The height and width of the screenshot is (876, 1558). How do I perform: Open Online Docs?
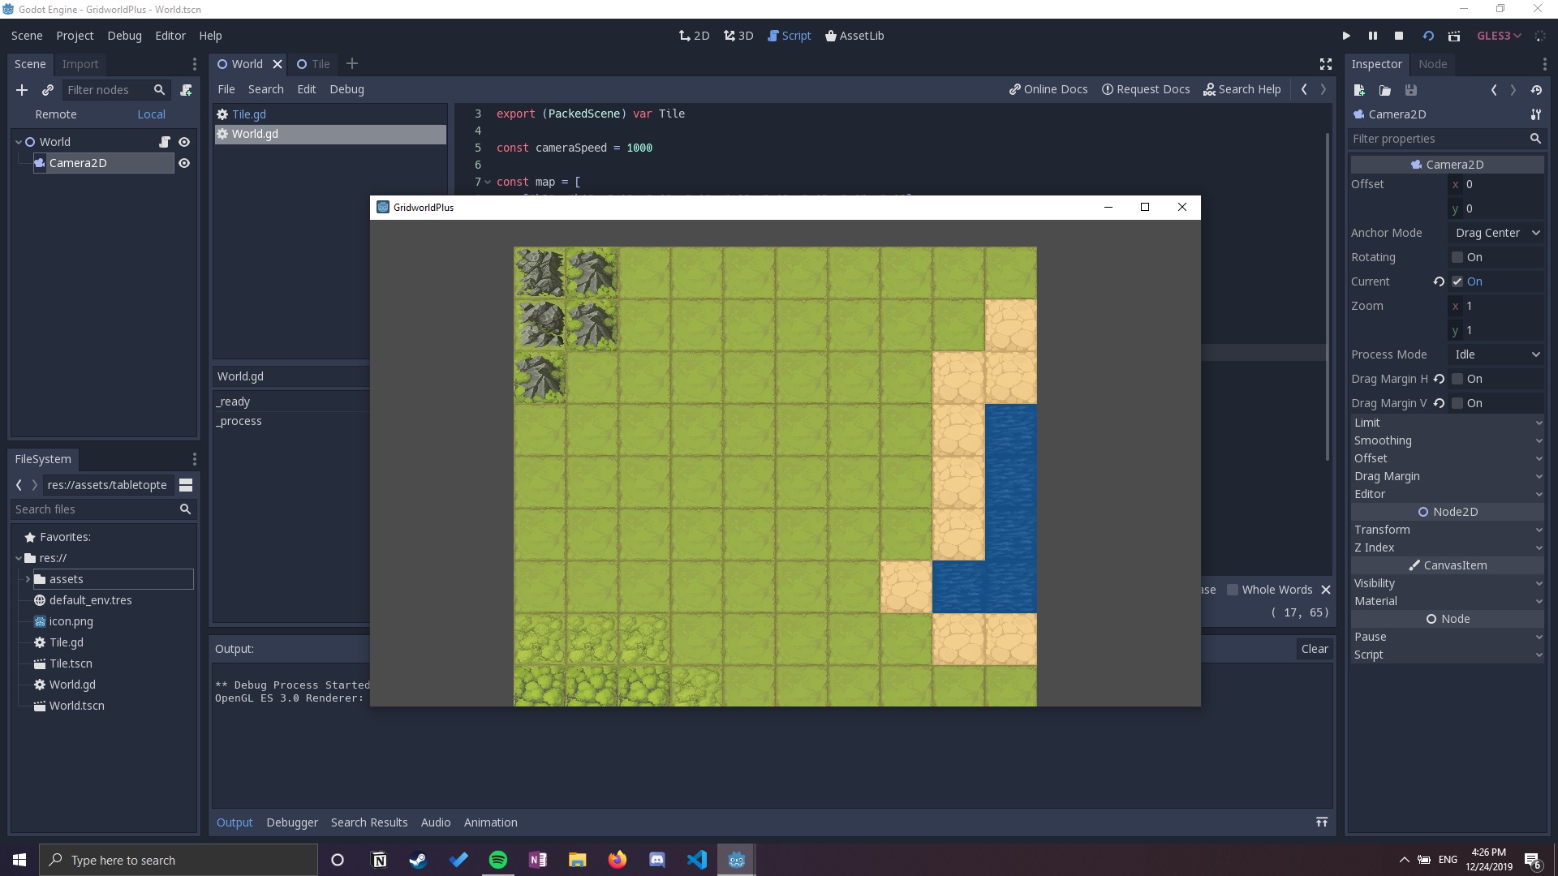1048,89
